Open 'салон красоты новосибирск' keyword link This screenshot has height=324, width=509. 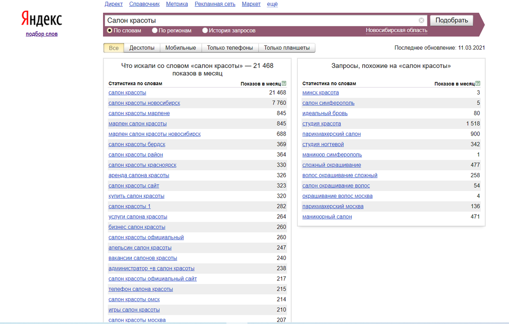click(144, 103)
